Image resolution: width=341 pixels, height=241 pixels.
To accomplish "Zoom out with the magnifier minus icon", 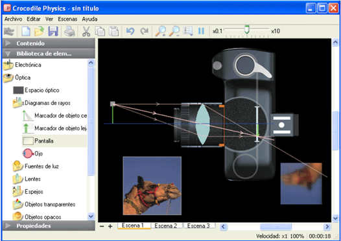I will [174, 31].
